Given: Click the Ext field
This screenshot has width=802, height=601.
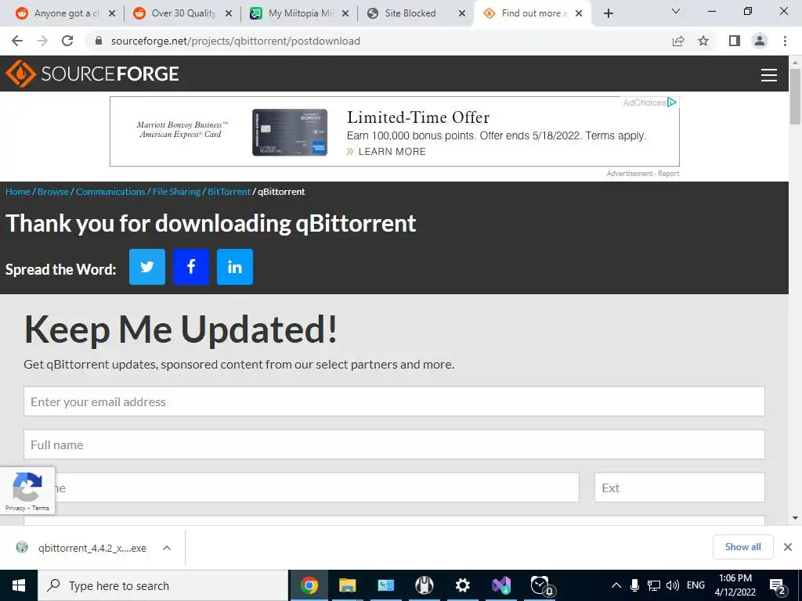Looking at the screenshot, I should click(680, 487).
